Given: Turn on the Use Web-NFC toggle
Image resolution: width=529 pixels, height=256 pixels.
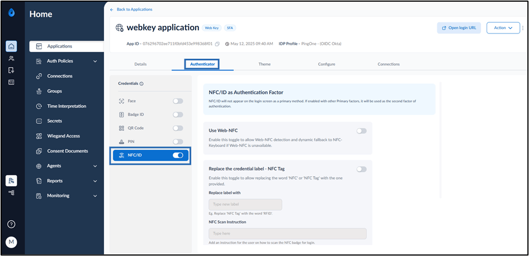Looking at the screenshot, I should (361, 131).
